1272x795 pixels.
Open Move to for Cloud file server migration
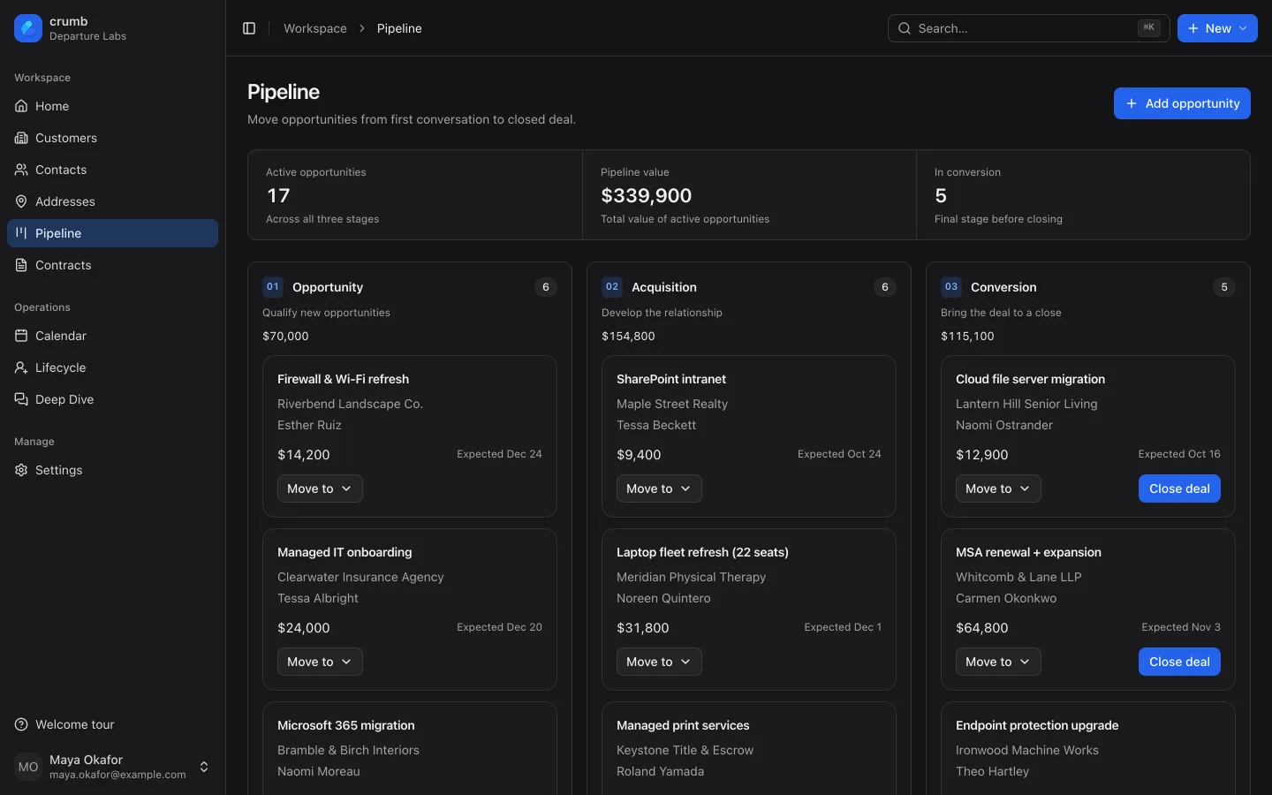(998, 488)
